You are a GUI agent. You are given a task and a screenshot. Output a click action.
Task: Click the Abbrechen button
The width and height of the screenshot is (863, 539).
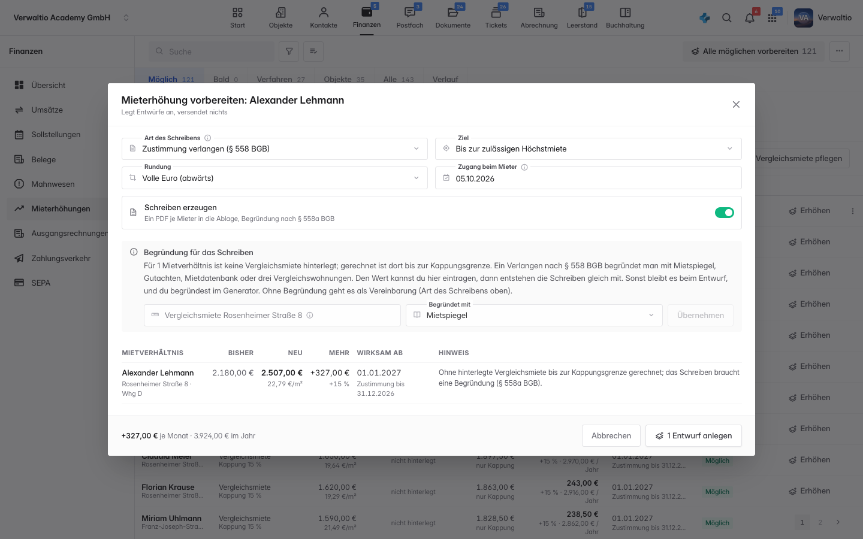pos(611,436)
